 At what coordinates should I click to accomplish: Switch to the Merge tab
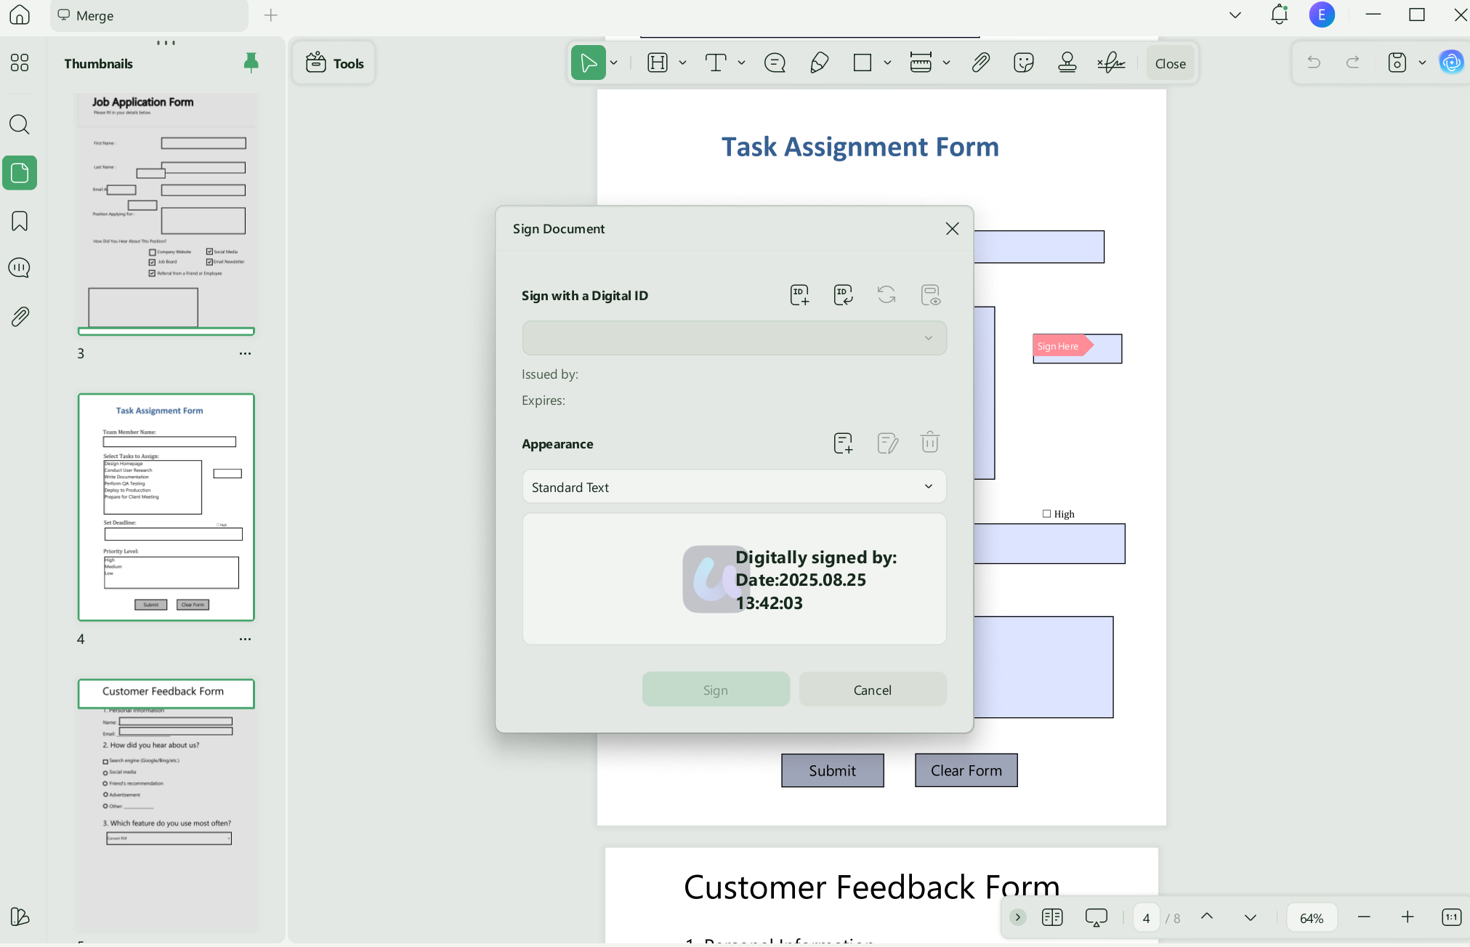(x=149, y=15)
